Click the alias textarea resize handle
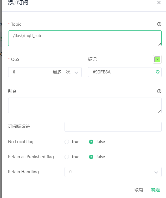 [160, 111]
